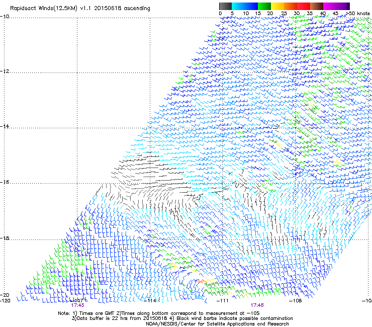Click the '45' label under the color bar
This screenshot has width=372, height=327.
pyautogui.click(x=335, y=14)
